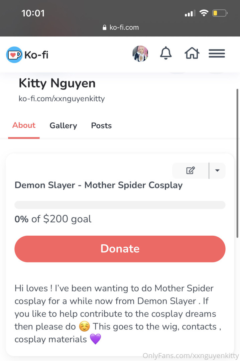Click the Ko-fi cup logo icon
The height and width of the screenshot is (361, 240).
click(14, 54)
